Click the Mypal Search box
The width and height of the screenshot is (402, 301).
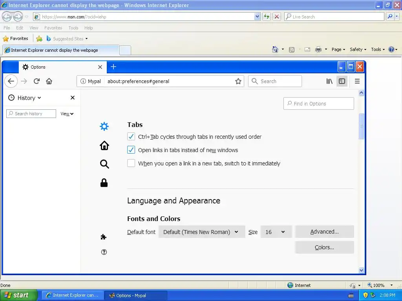coord(275,81)
